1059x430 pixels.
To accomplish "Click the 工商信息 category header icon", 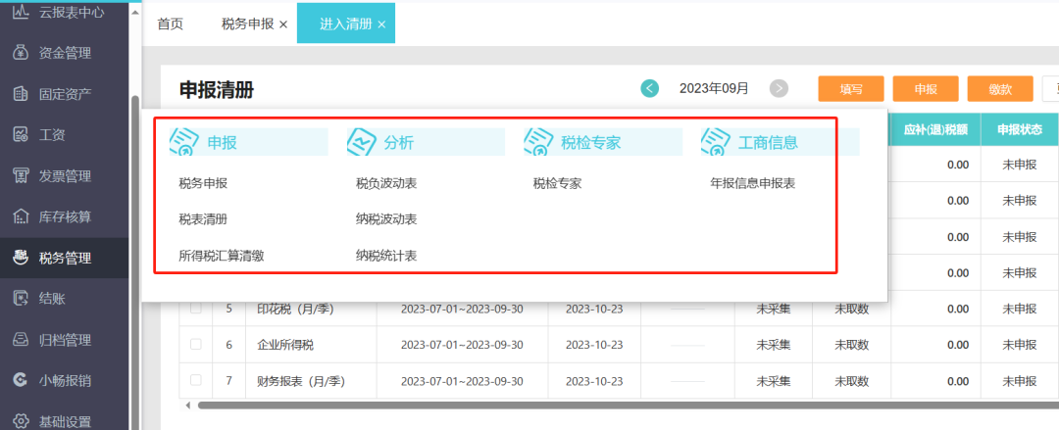I will [715, 142].
